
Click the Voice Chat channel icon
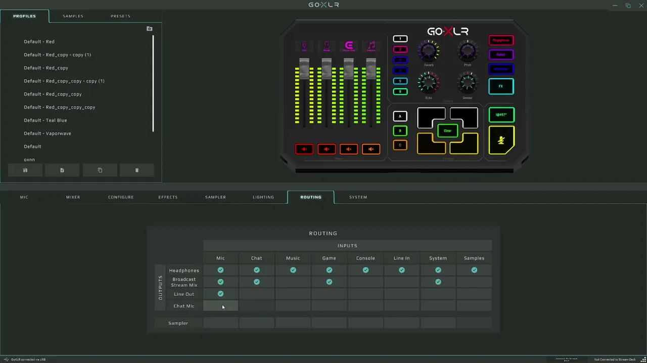click(x=349, y=46)
